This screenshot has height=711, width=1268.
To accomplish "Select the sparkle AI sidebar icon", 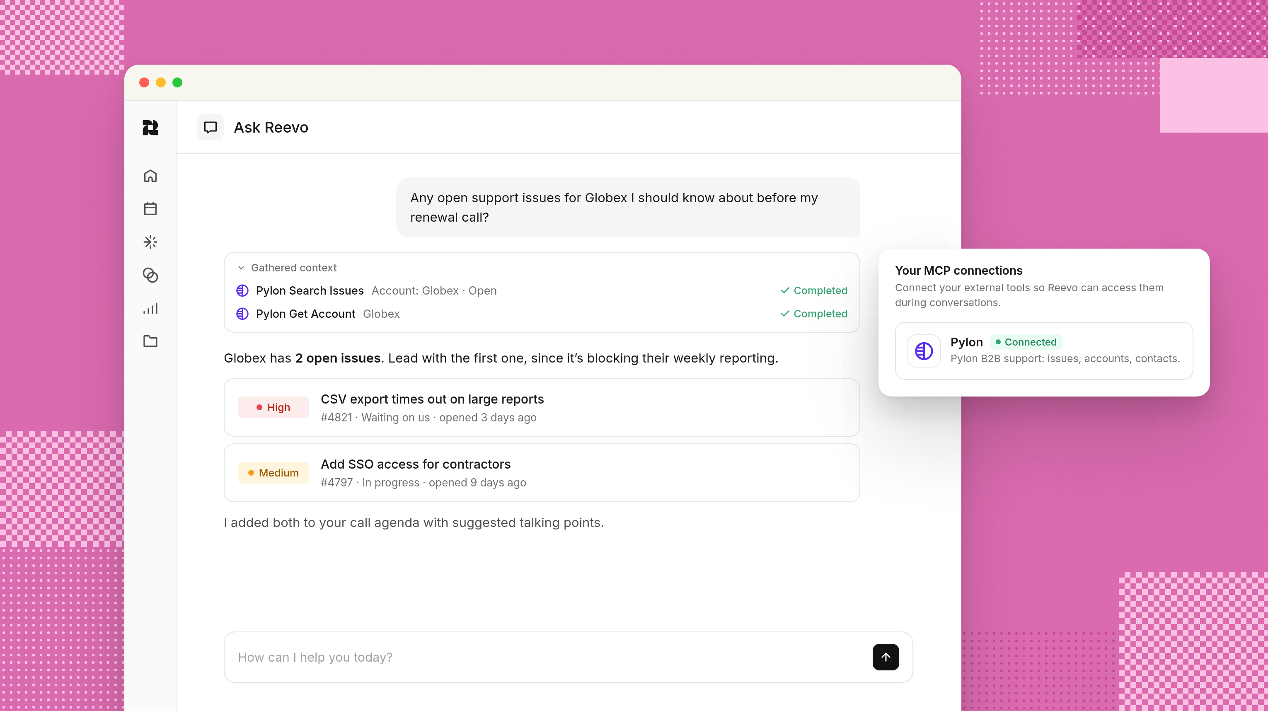I will (150, 242).
